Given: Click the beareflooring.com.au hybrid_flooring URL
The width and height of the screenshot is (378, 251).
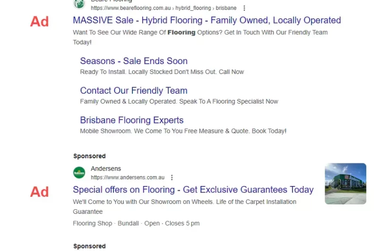Looking at the screenshot, I should (163, 8).
